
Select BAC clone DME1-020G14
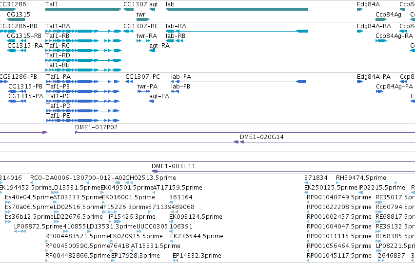click(x=262, y=137)
